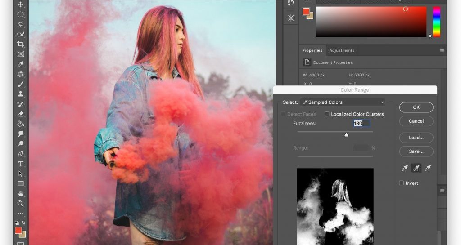Select the Horizontal Type tool
This screenshot has width=461, height=245.
pyautogui.click(x=20, y=164)
